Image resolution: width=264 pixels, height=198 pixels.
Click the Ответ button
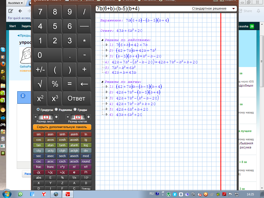(76, 98)
